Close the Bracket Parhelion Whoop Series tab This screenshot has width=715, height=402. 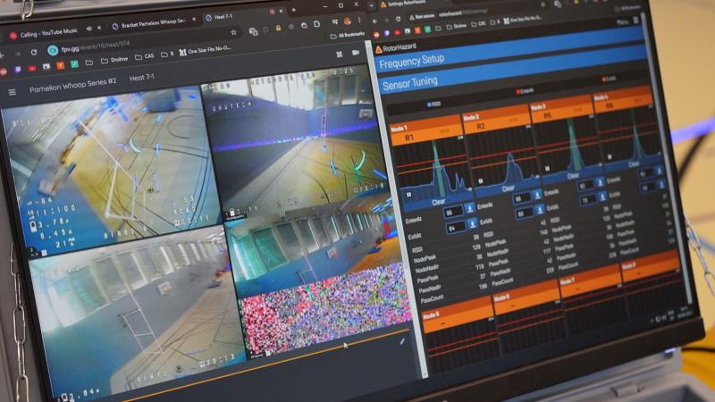click(194, 19)
